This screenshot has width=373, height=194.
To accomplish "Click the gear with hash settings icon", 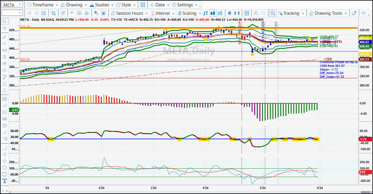I will (x=97, y=13).
